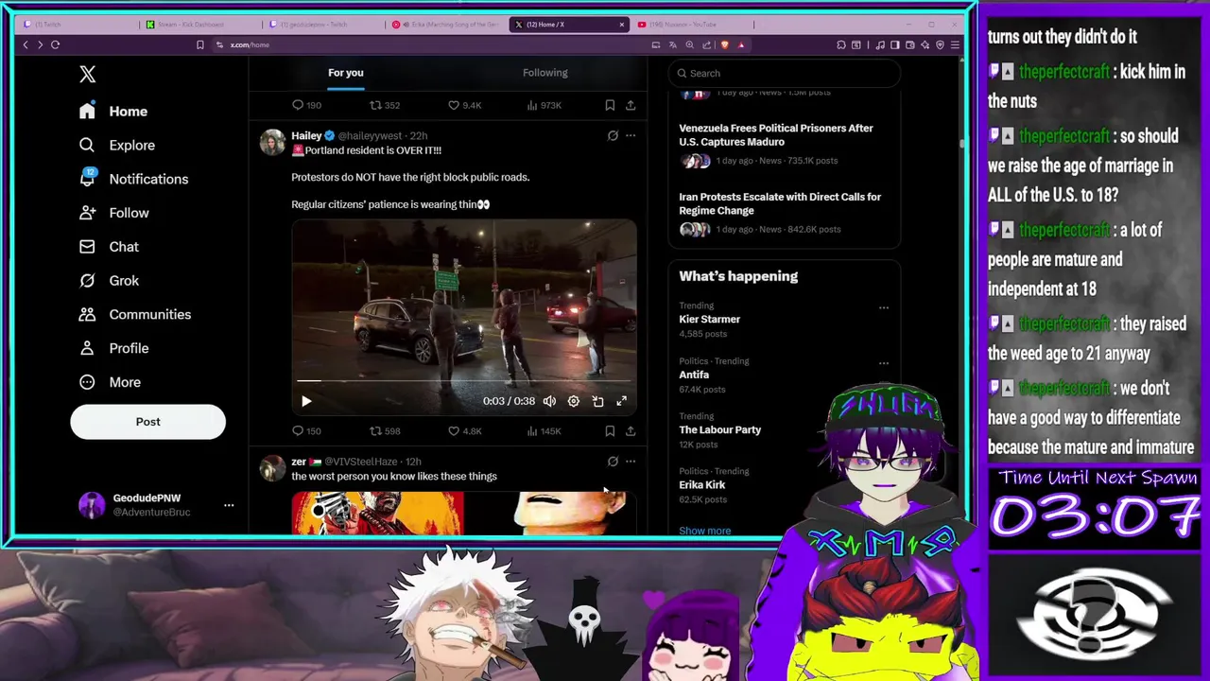View analytics for the 973K views post

pyautogui.click(x=544, y=105)
